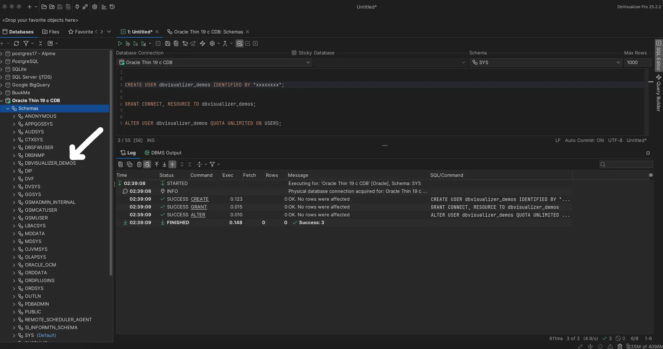The height and width of the screenshot is (349, 663).
Task: Click the filter funnel icon in log toolbar
Action: [x=212, y=164]
